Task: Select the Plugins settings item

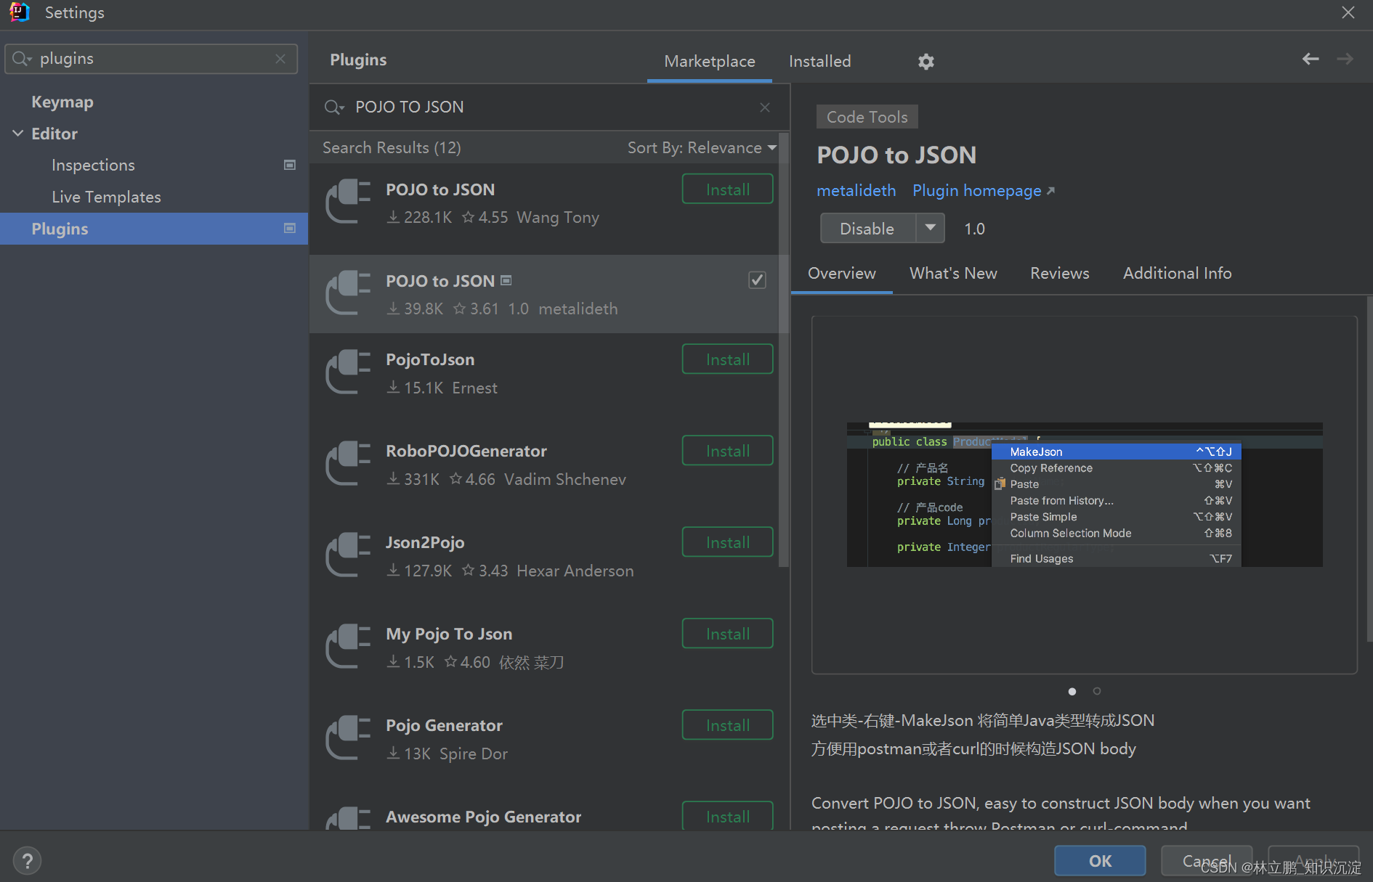Action: tap(154, 229)
